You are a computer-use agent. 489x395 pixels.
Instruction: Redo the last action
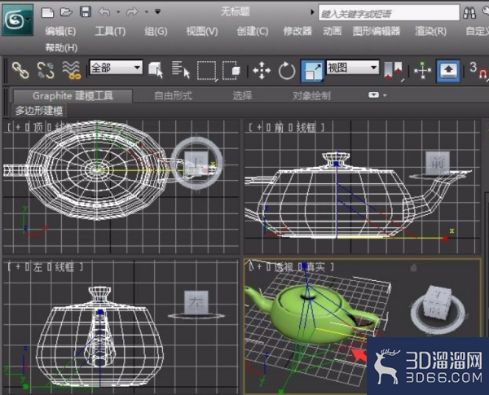132,12
